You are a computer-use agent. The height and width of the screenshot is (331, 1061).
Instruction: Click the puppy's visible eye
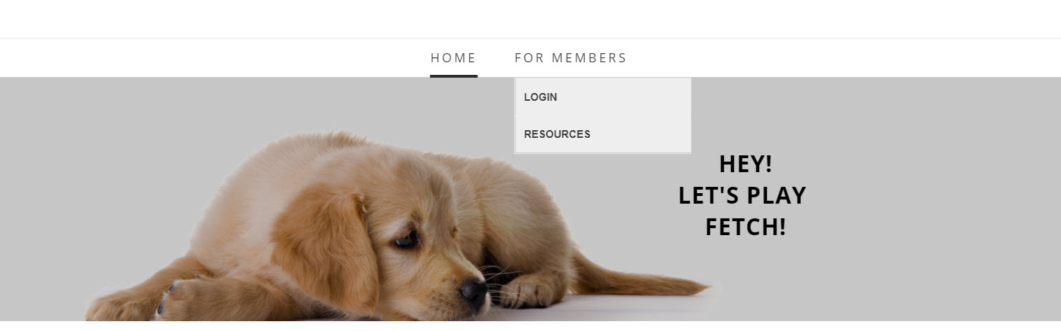[407, 240]
